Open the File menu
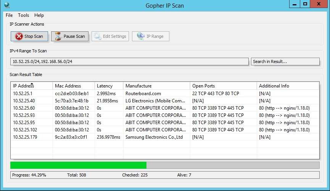The image size is (330, 191). [x=9, y=15]
